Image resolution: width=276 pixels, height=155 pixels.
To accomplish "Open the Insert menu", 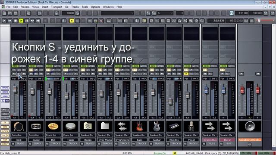I will 45,7.
